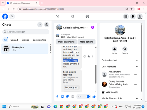Reload the page with refresh icon
The height and width of the screenshot is (110, 147).
(14, 9)
